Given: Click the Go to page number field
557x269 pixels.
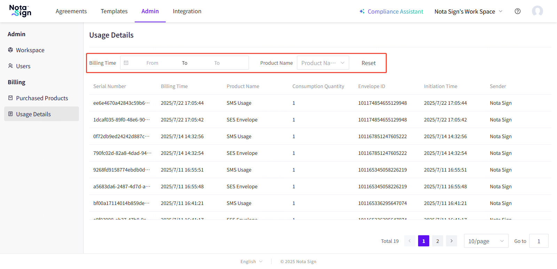Looking at the screenshot, I should pos(539,241).
